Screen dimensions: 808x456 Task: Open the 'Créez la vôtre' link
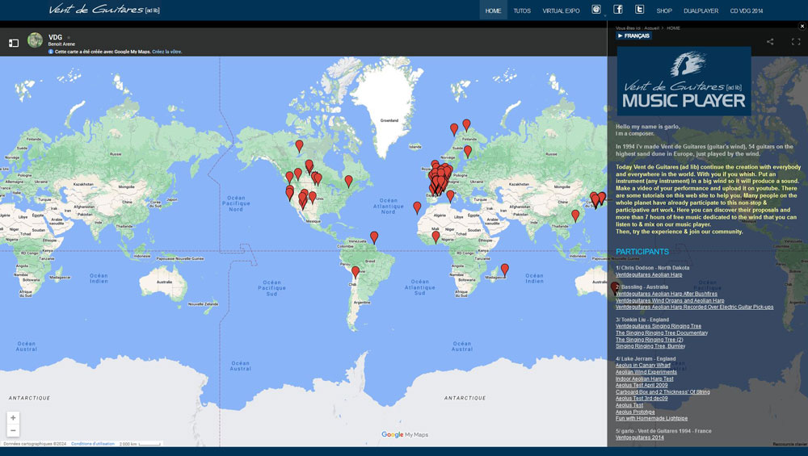tap(167, 52)
